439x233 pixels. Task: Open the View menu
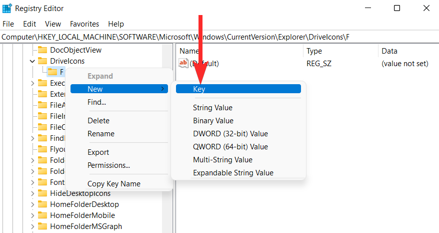click(x=52, y=24)
